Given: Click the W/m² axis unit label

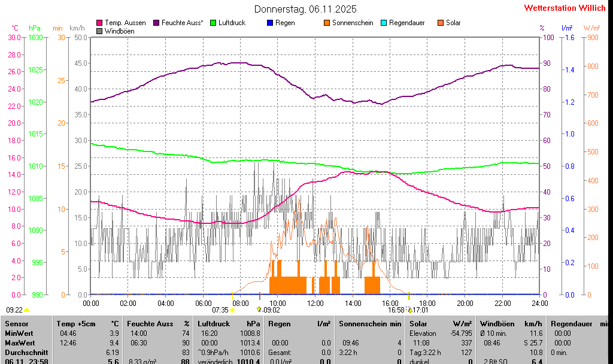Looking at the screenshot, I should tap(591, 28).
